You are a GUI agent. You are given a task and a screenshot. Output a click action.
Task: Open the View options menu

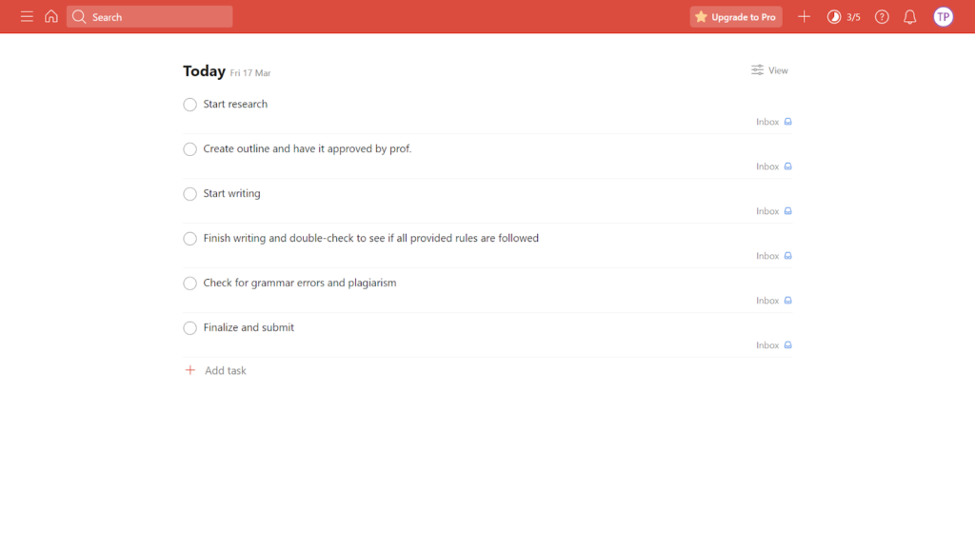(x=769, y=70)
